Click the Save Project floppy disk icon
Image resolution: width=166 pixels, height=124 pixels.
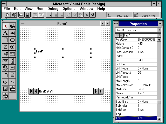[27, 15]
